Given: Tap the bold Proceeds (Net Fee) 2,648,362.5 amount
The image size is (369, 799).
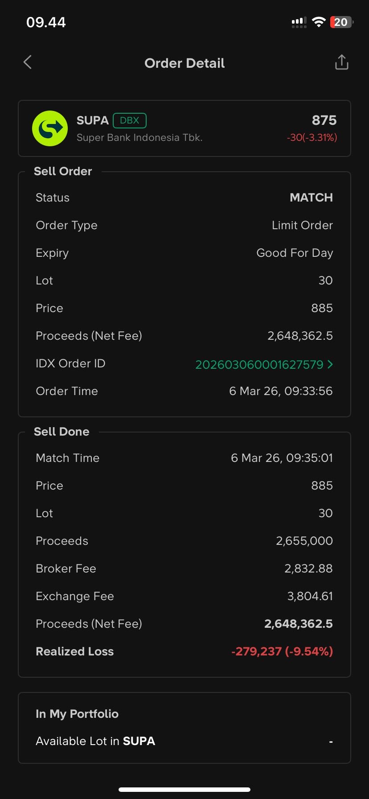Looking at the screenshot, I should [x=298, y=624].
